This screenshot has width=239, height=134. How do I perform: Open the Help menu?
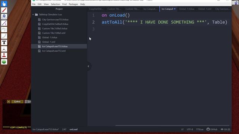point(83,4)
